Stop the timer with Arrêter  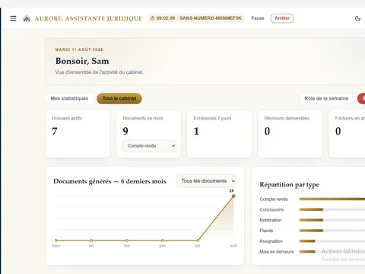(282, 18)
